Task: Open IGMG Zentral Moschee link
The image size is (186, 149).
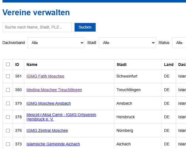Action: (47, 130)
